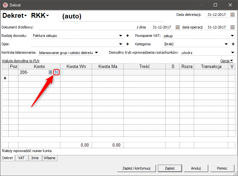Click the data operacji date value

tap(217, 27)
